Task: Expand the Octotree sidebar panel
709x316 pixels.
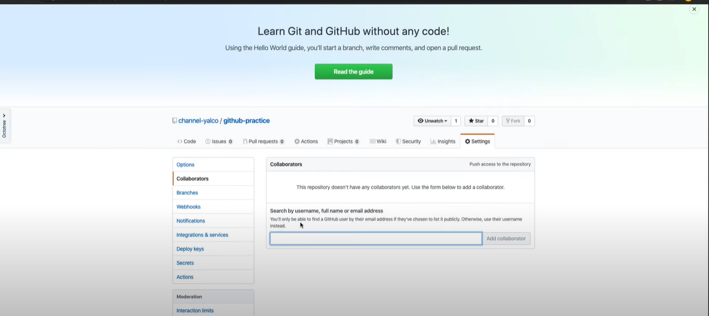Action: [4, 126]
